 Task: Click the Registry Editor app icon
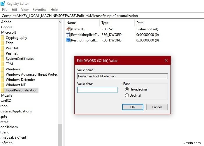click(3, 3)
